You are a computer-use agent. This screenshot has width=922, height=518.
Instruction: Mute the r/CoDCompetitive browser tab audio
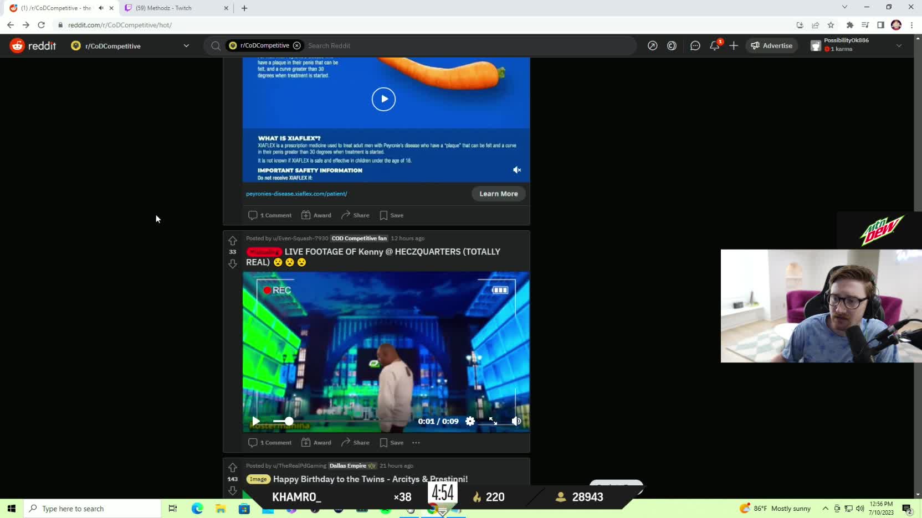point(101,8)
